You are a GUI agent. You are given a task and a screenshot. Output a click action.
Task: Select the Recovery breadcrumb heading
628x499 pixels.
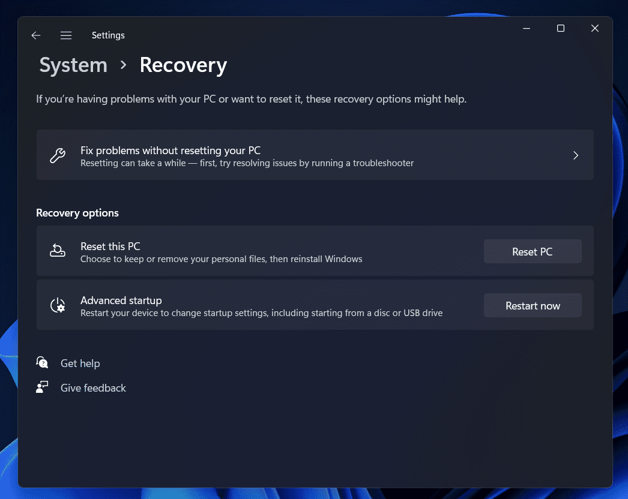pos(183,65)
